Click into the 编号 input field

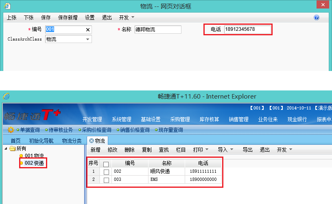pyautogui.click(x=68, y=30)
